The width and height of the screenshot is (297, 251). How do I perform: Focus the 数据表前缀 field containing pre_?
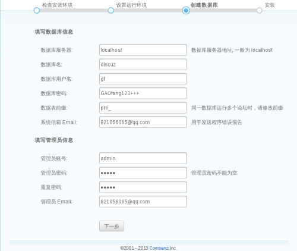[143, 108]
